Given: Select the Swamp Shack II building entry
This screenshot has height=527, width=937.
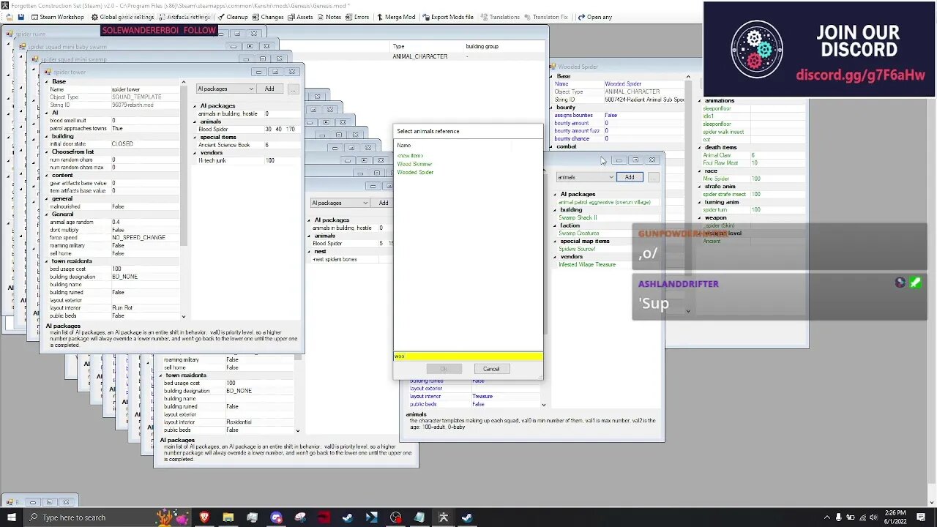Looking at the screenshot, I should coord(578,217).
